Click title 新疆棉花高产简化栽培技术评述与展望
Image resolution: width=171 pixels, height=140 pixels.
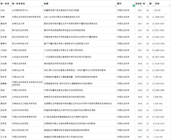pos(62,10)
